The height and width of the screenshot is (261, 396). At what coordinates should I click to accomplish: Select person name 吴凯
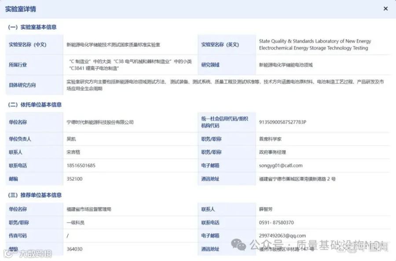click(x=71, y=139)
